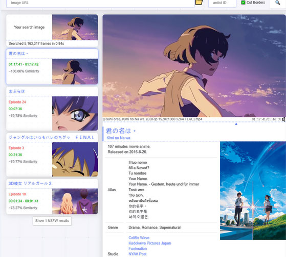Mute video using the speaker icon
This screenshot has width=286, height=257.
pos(283,119)
